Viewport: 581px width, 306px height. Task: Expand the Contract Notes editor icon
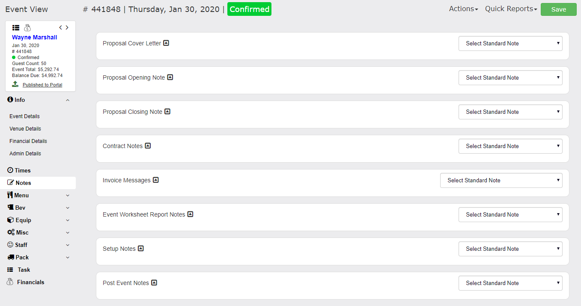coord(148,146)
